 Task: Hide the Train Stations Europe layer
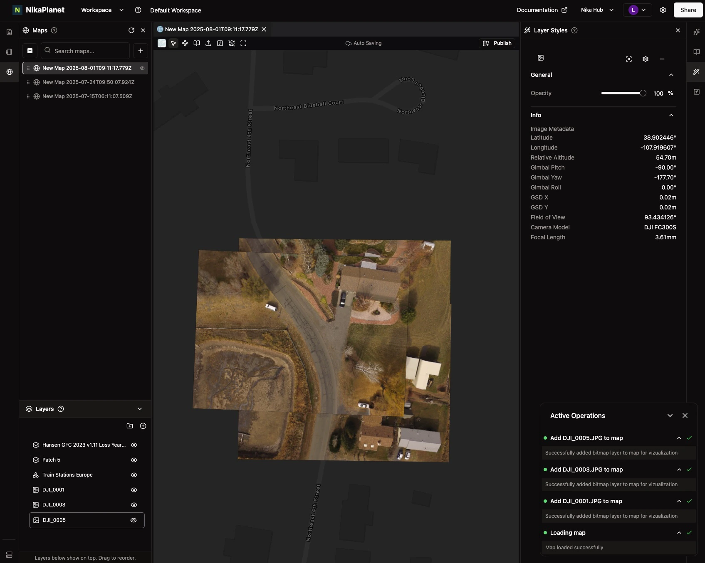pyautogui.click(x=134, y=475)
